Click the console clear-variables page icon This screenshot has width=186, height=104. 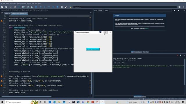click(181, 55)
